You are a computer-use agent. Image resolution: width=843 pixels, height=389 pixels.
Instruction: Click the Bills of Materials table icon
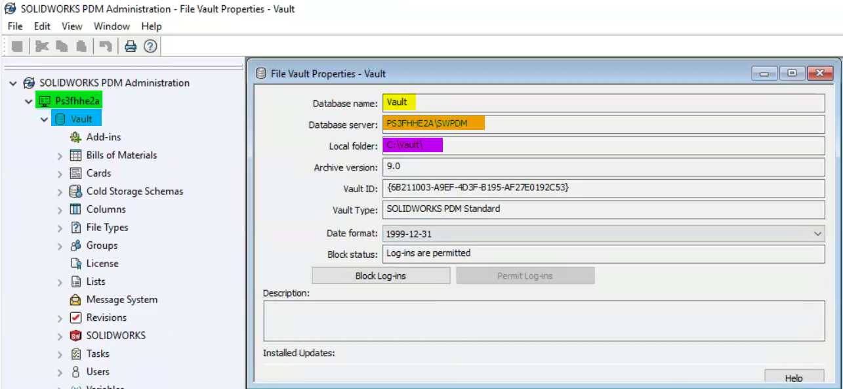(75, 155)
